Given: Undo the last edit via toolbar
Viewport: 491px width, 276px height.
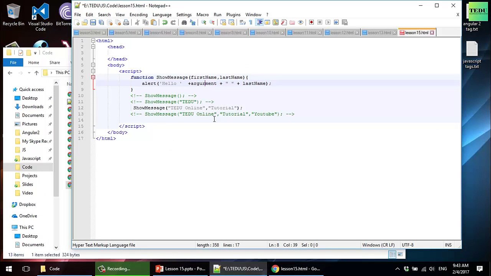Looking at the screenshot, I should [x=165, y=23].
